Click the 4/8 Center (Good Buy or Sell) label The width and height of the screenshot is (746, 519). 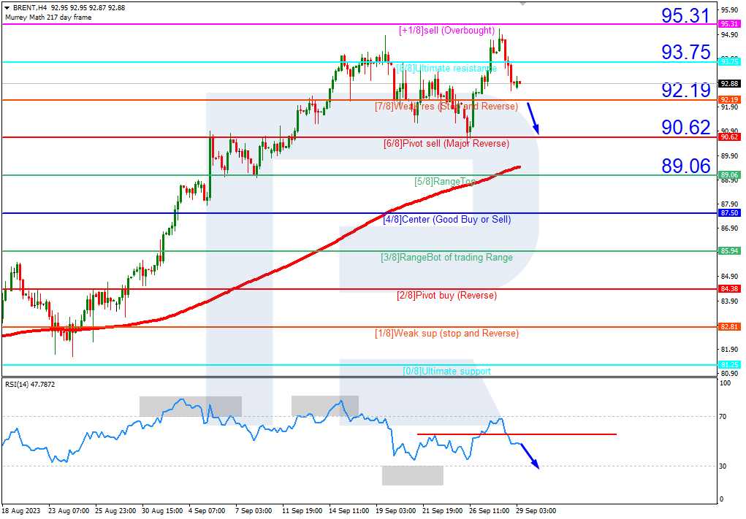(x=447, y=220)
